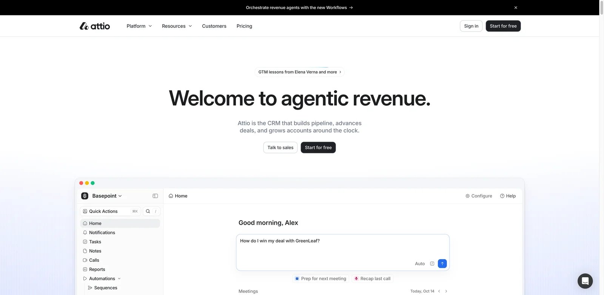This screenshot has height=295, width=604.
Task: Click the Reports chart icon
Action: [x=85, y=269]
